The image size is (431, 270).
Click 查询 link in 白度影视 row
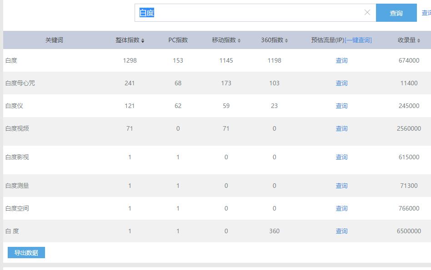341,157
